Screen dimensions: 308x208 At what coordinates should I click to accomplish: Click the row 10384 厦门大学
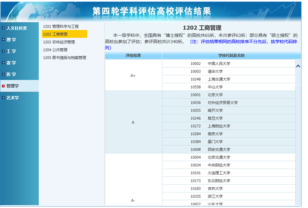[229, 141]
